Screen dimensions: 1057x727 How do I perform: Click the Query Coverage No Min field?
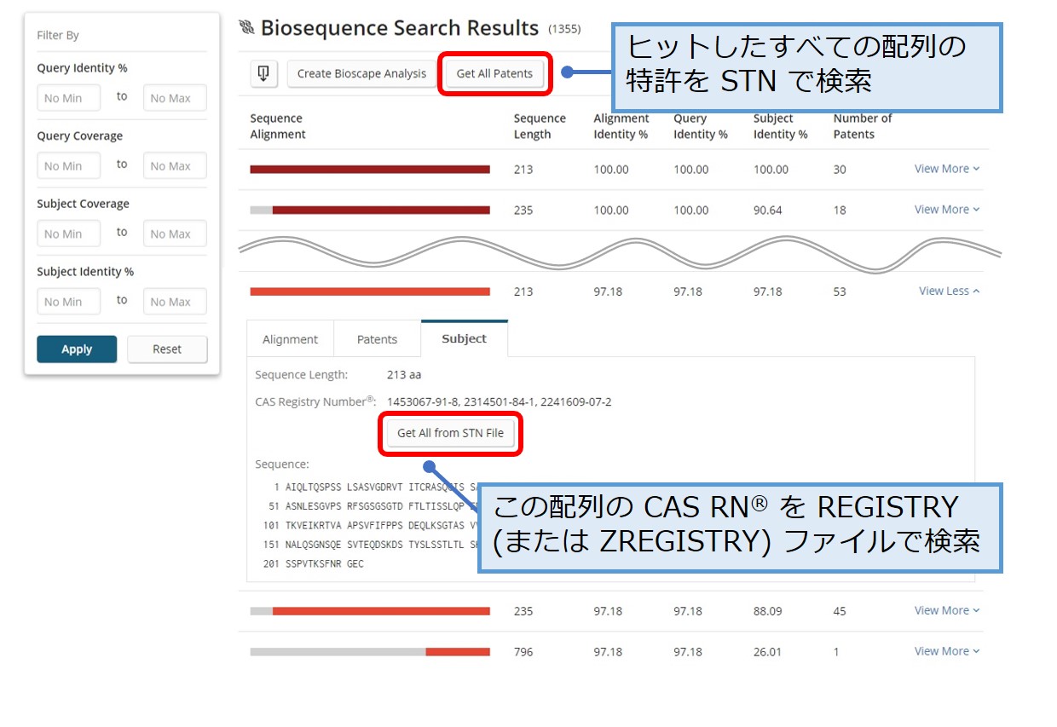click(68, 166)
